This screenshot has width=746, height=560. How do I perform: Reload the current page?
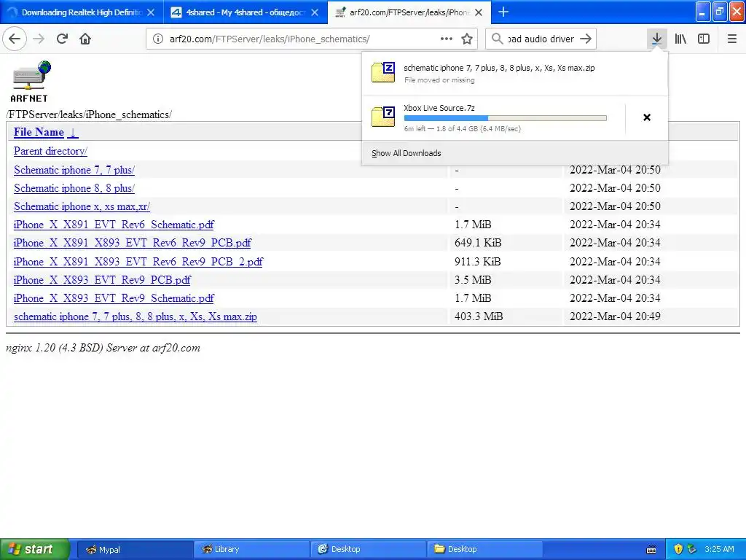[x=62, y=39]
